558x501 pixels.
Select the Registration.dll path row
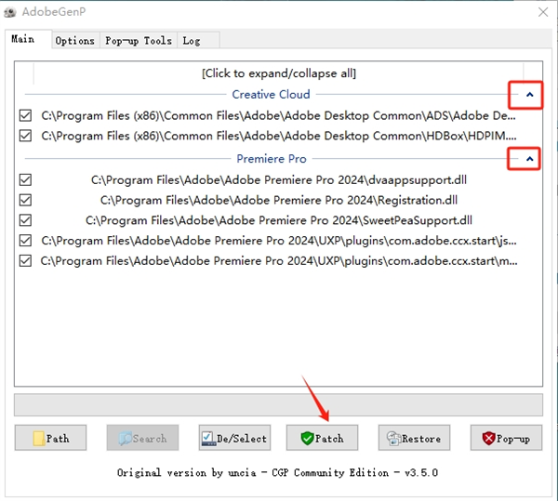(x=279, y=200)
